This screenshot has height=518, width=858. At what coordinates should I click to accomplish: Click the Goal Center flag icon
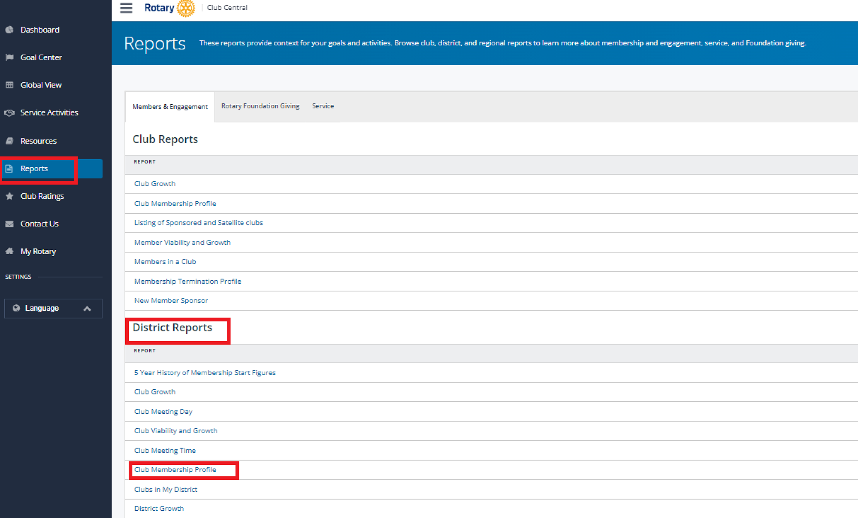pos(9,57)
